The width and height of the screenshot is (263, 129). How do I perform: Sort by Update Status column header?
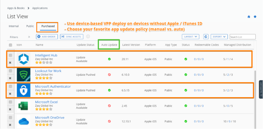(85, 45)
